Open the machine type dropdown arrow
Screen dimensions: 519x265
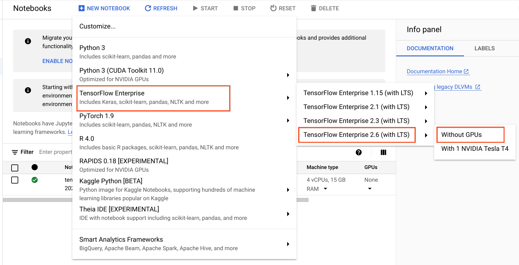click(325, 189)
